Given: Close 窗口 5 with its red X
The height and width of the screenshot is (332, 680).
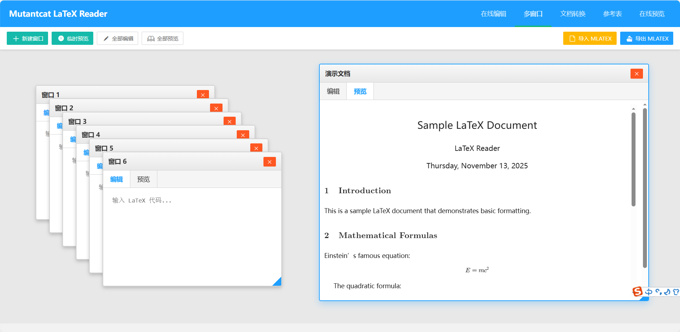Looking at the screenshot, I should pyautogui.click(x=256, y=148).
